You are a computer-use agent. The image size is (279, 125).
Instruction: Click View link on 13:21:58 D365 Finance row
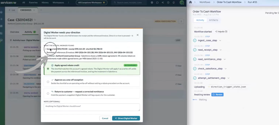[x=178, y=75]
